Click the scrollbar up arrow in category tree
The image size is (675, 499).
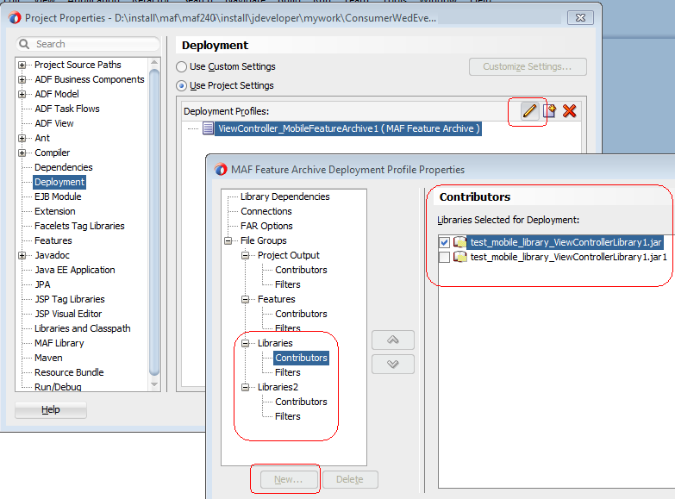click(x=154, y=63)
